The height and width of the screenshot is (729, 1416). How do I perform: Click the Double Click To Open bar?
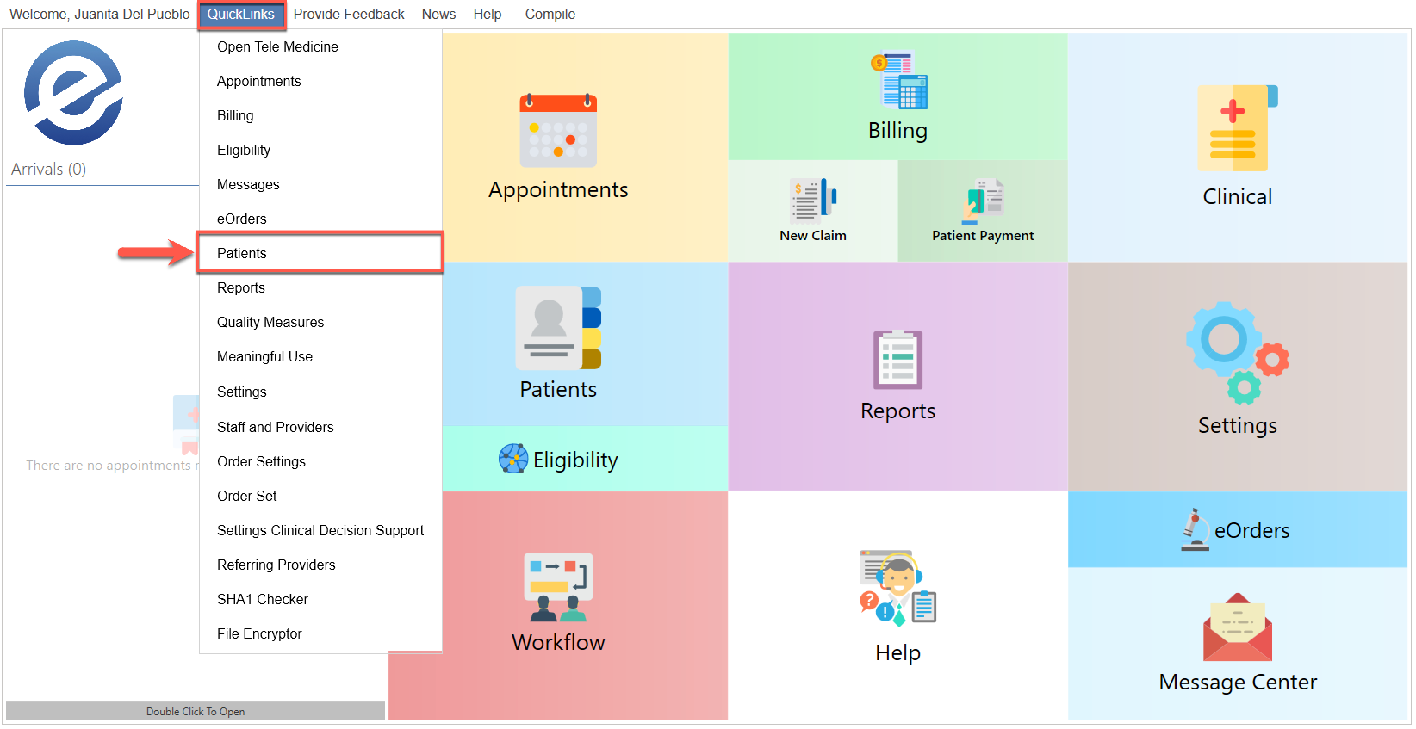click(195, 711)
